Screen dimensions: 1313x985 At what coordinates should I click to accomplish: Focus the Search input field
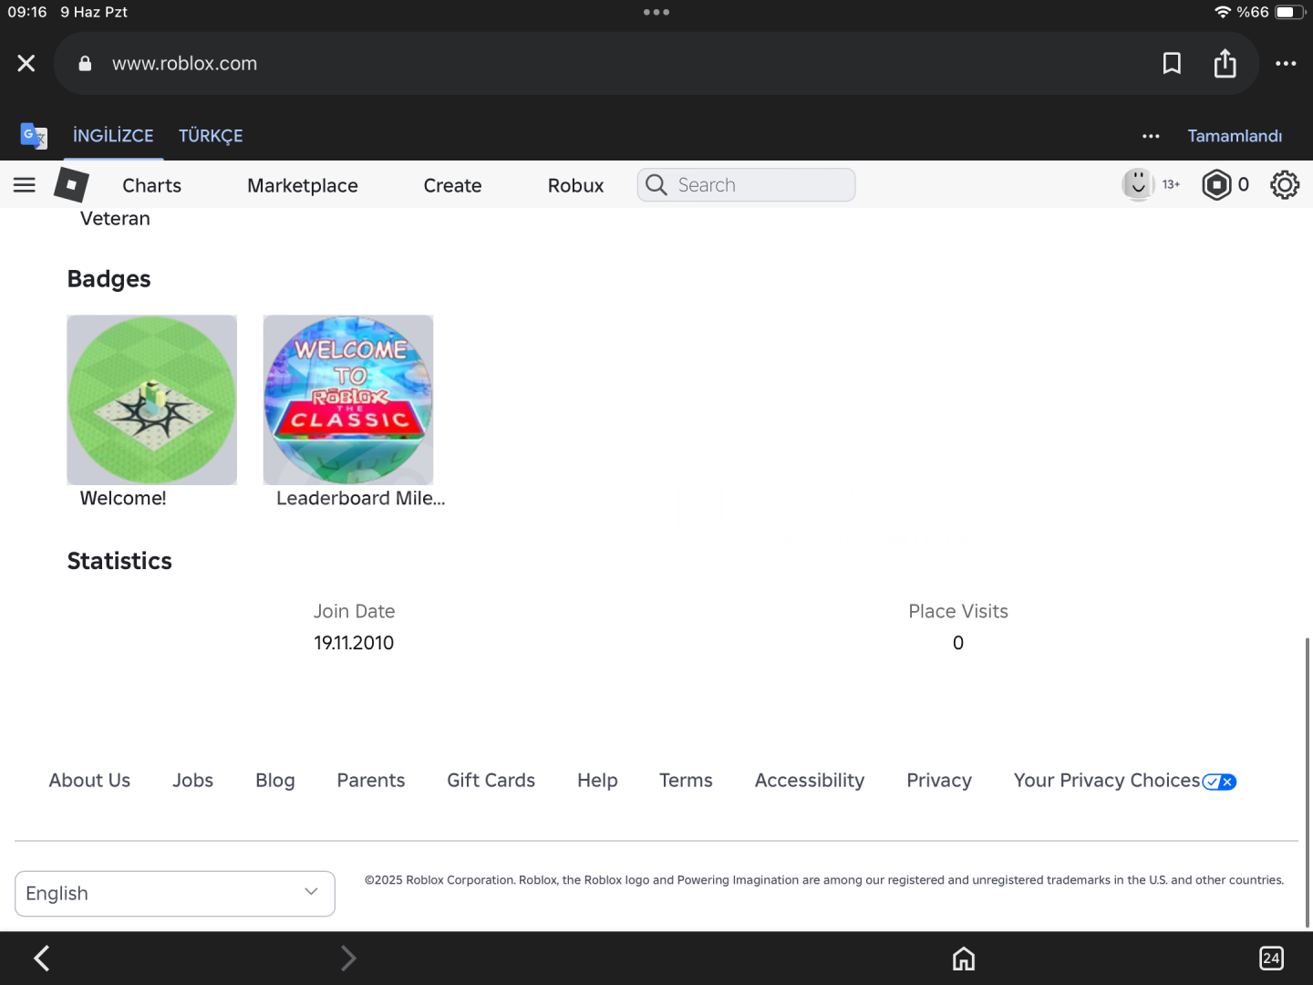pos(746,185)
